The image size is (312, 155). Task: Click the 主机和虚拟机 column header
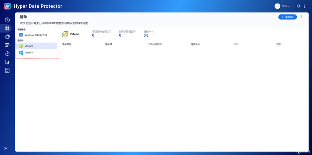click(x=154, y=44)
